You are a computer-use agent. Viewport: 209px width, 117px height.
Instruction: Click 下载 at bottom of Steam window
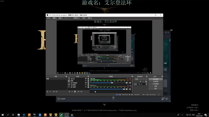pos(113,97)
